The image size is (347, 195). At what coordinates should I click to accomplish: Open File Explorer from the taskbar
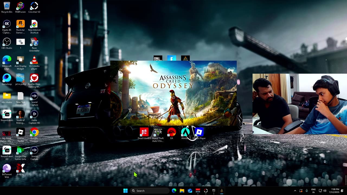point(182,191)
